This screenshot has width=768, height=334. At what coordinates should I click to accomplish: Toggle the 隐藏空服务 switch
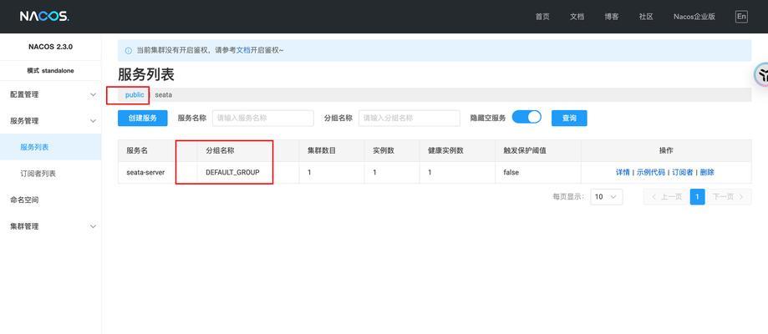pos(526,118)
